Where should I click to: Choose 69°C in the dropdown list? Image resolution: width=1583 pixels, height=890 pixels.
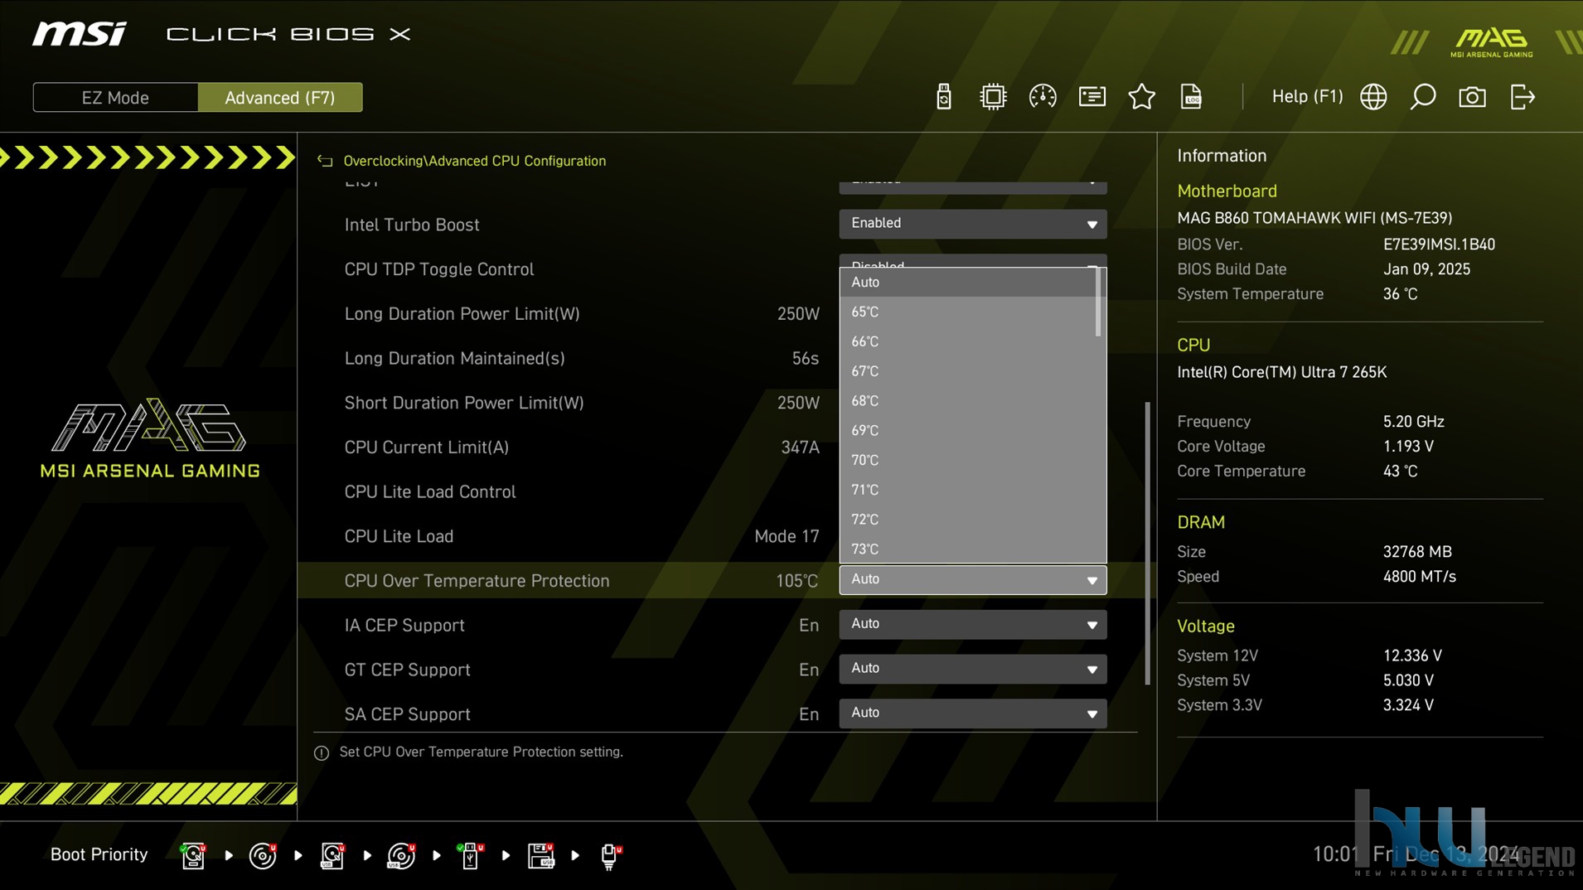coord(968,431)
